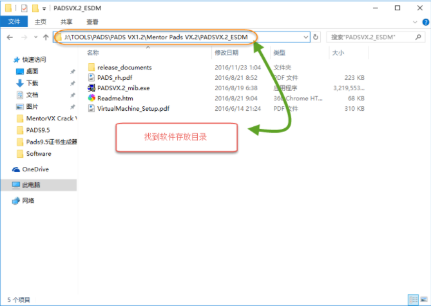Click the new folder icon in title bar
This screenshot has height=306, width=431.
point(35,8)
